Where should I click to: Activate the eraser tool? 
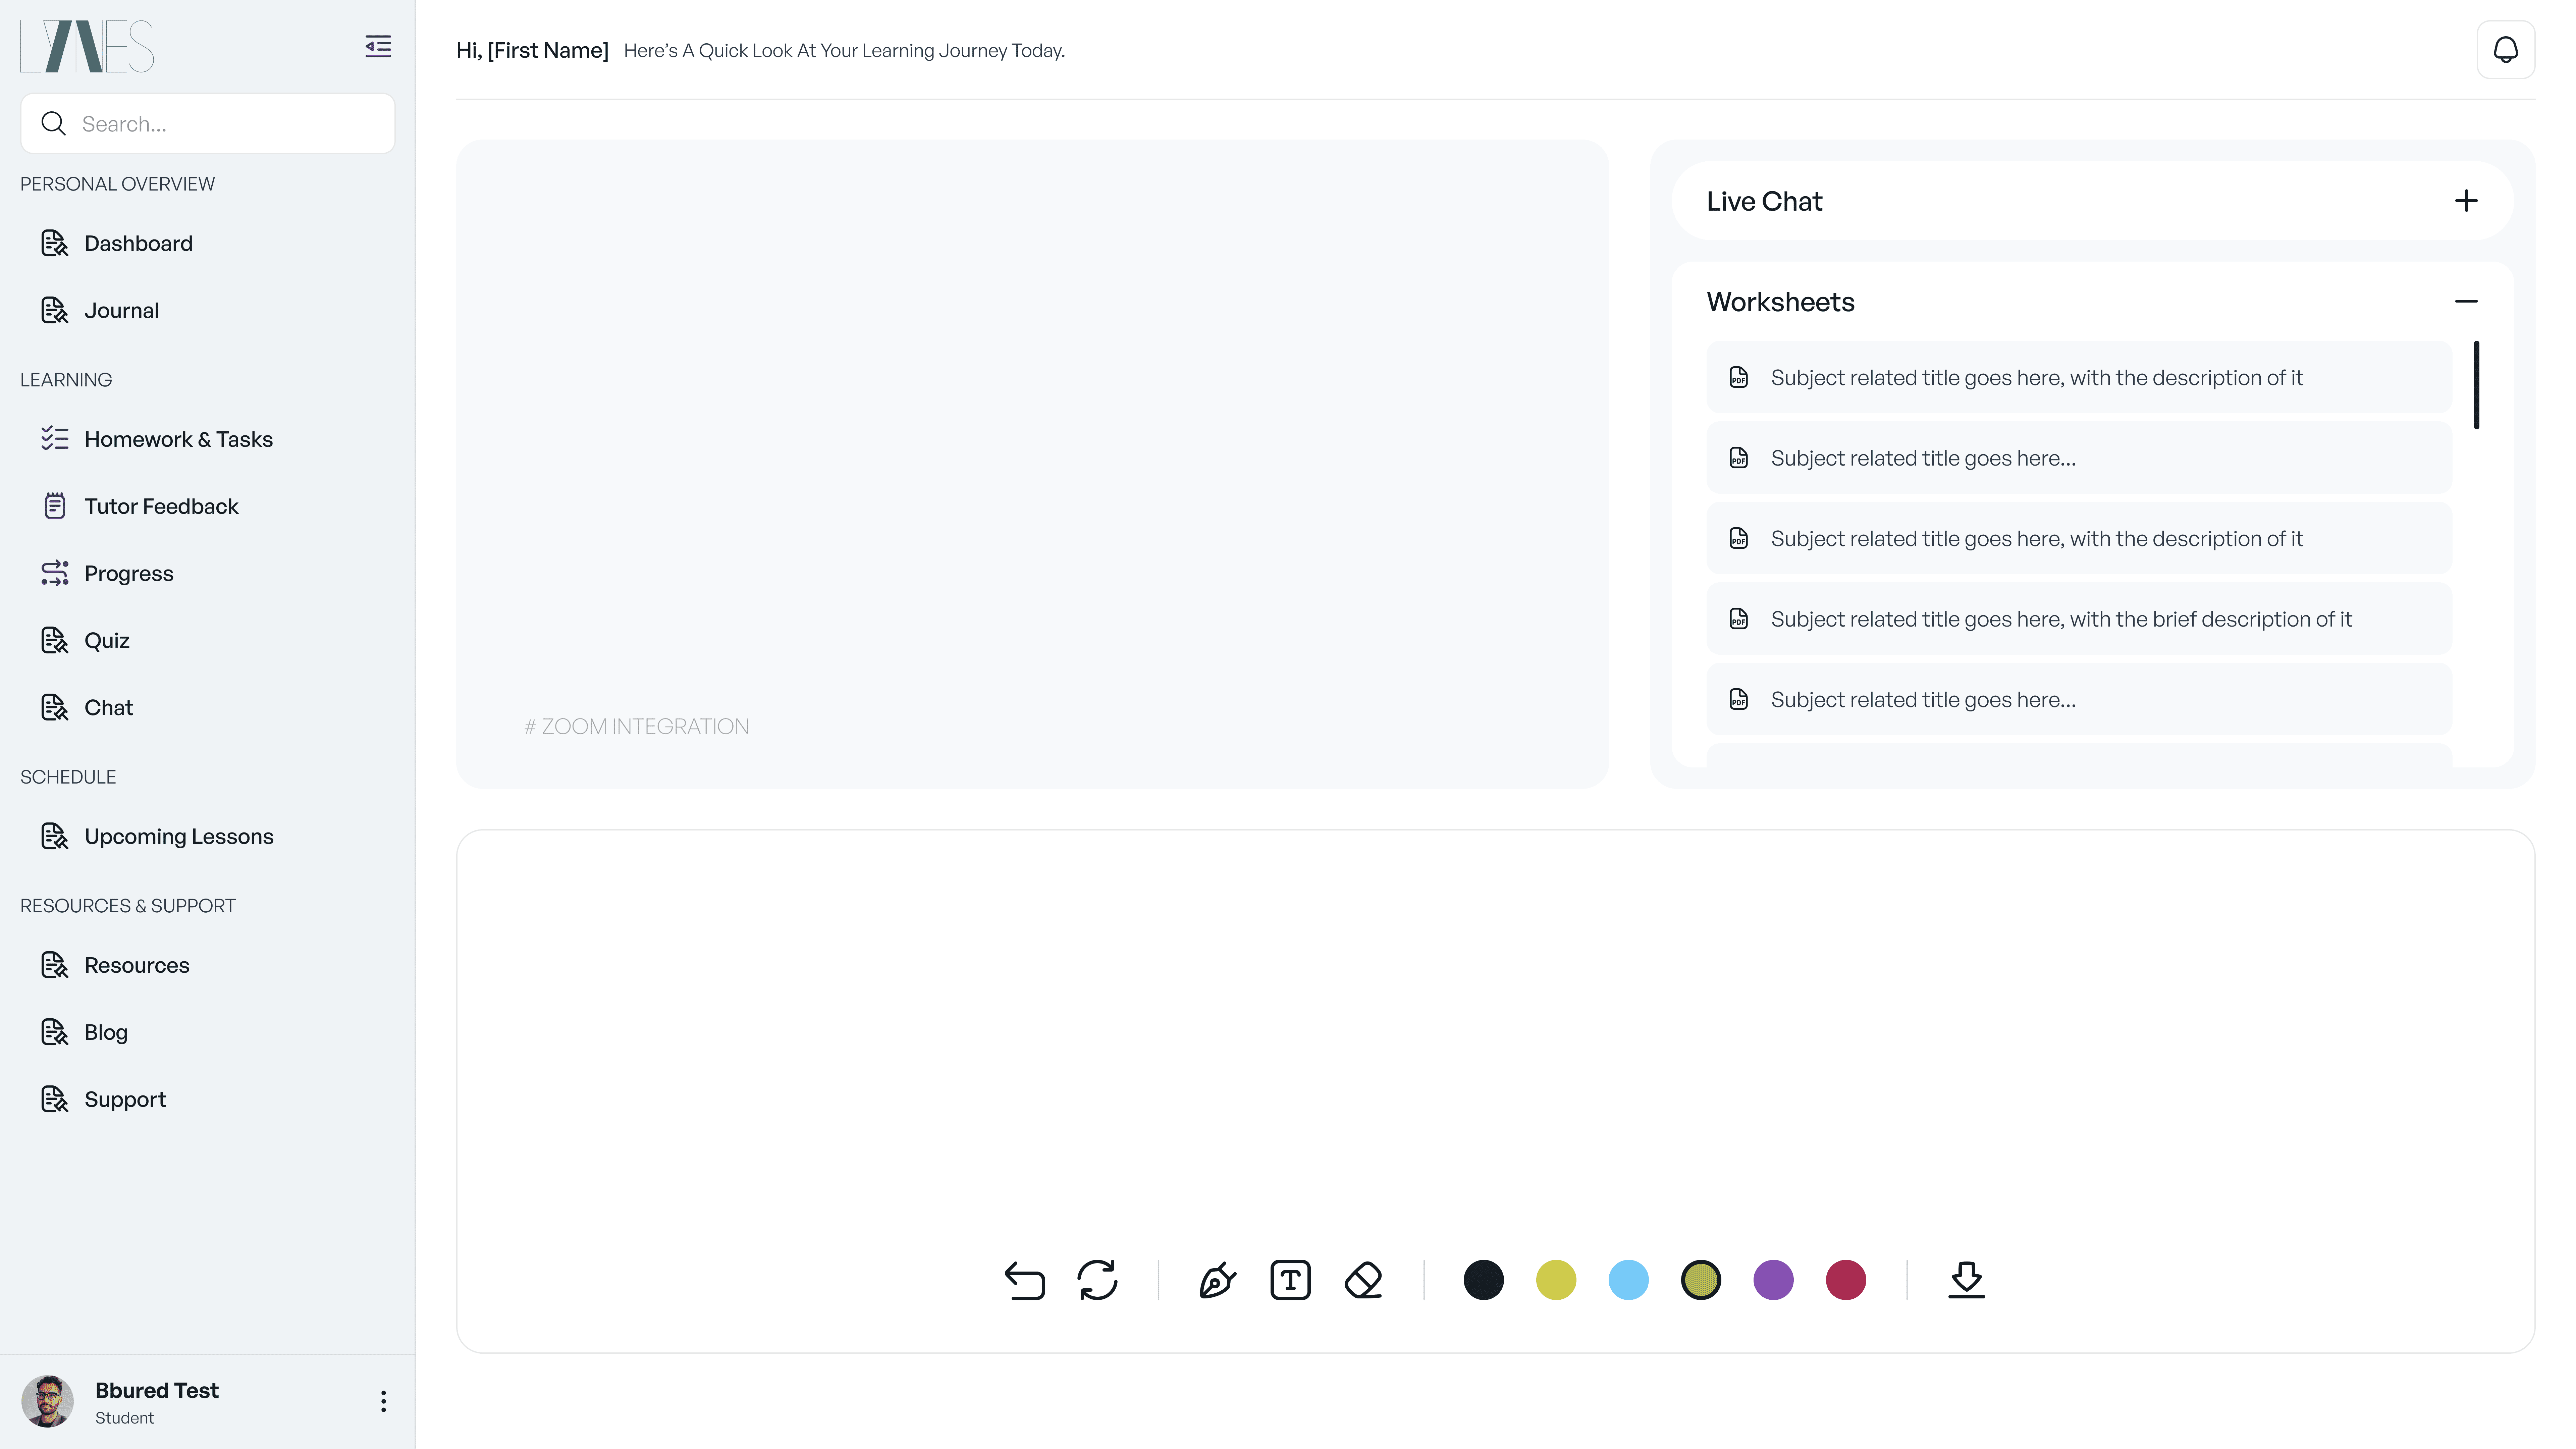(1363, 1280)
